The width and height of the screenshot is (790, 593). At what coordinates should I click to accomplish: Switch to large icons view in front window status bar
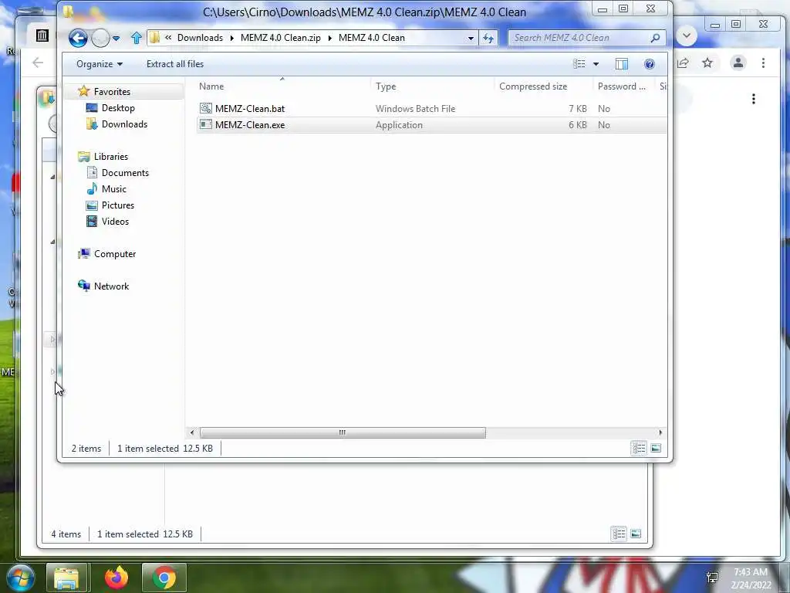click(x=656, y=449)
